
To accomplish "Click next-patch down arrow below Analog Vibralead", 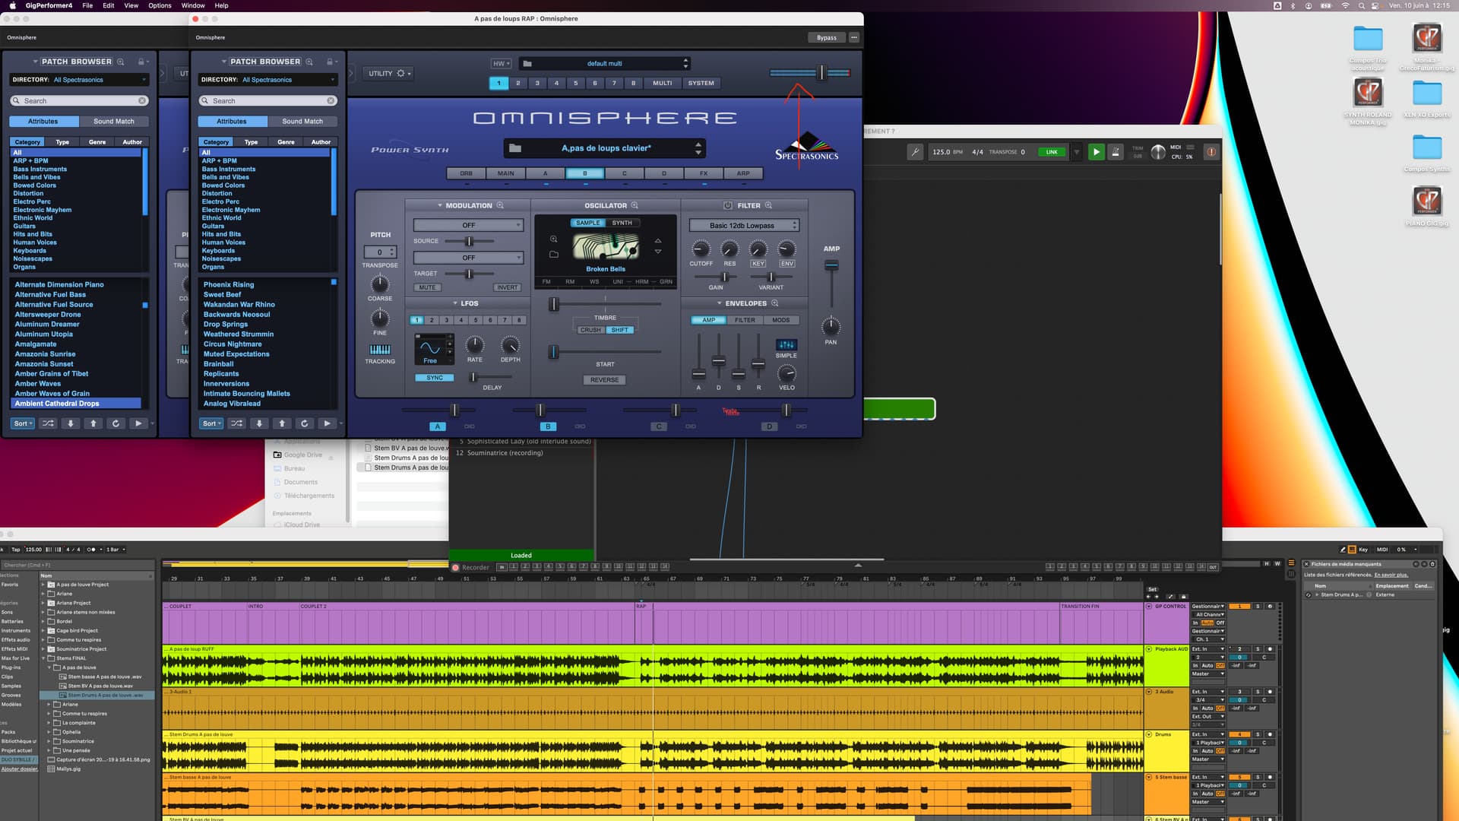I will coord(259,423).
